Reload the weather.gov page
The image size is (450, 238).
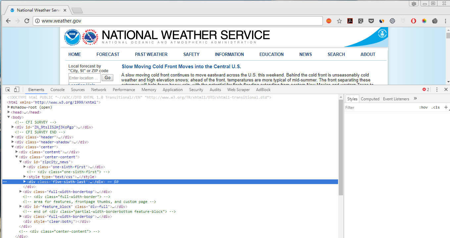coord(27,21)
